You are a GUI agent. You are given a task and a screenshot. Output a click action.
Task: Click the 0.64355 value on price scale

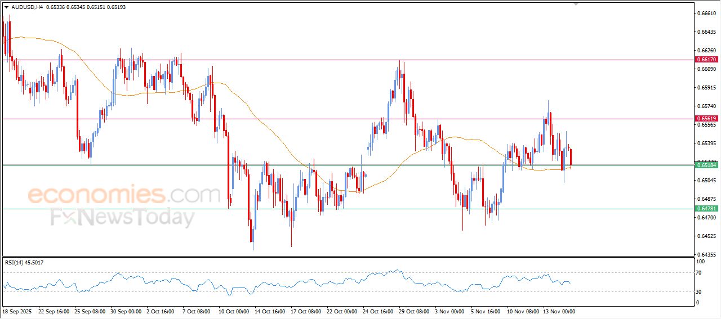pyautogui.click(x=706, y=254)
